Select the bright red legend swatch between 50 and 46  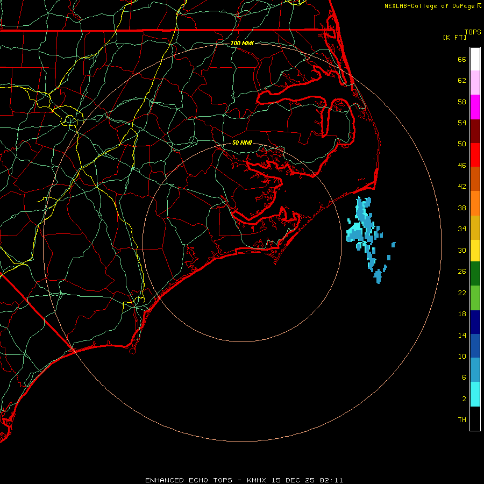pyautogui.click(x=475, y=155)
